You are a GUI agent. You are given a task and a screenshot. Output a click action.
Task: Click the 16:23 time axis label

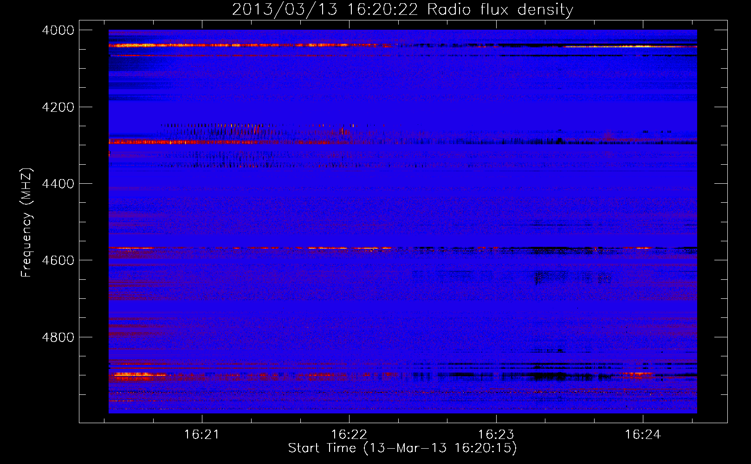tap(496, 435)
